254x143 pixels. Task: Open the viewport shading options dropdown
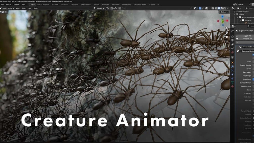pos(227,8)
